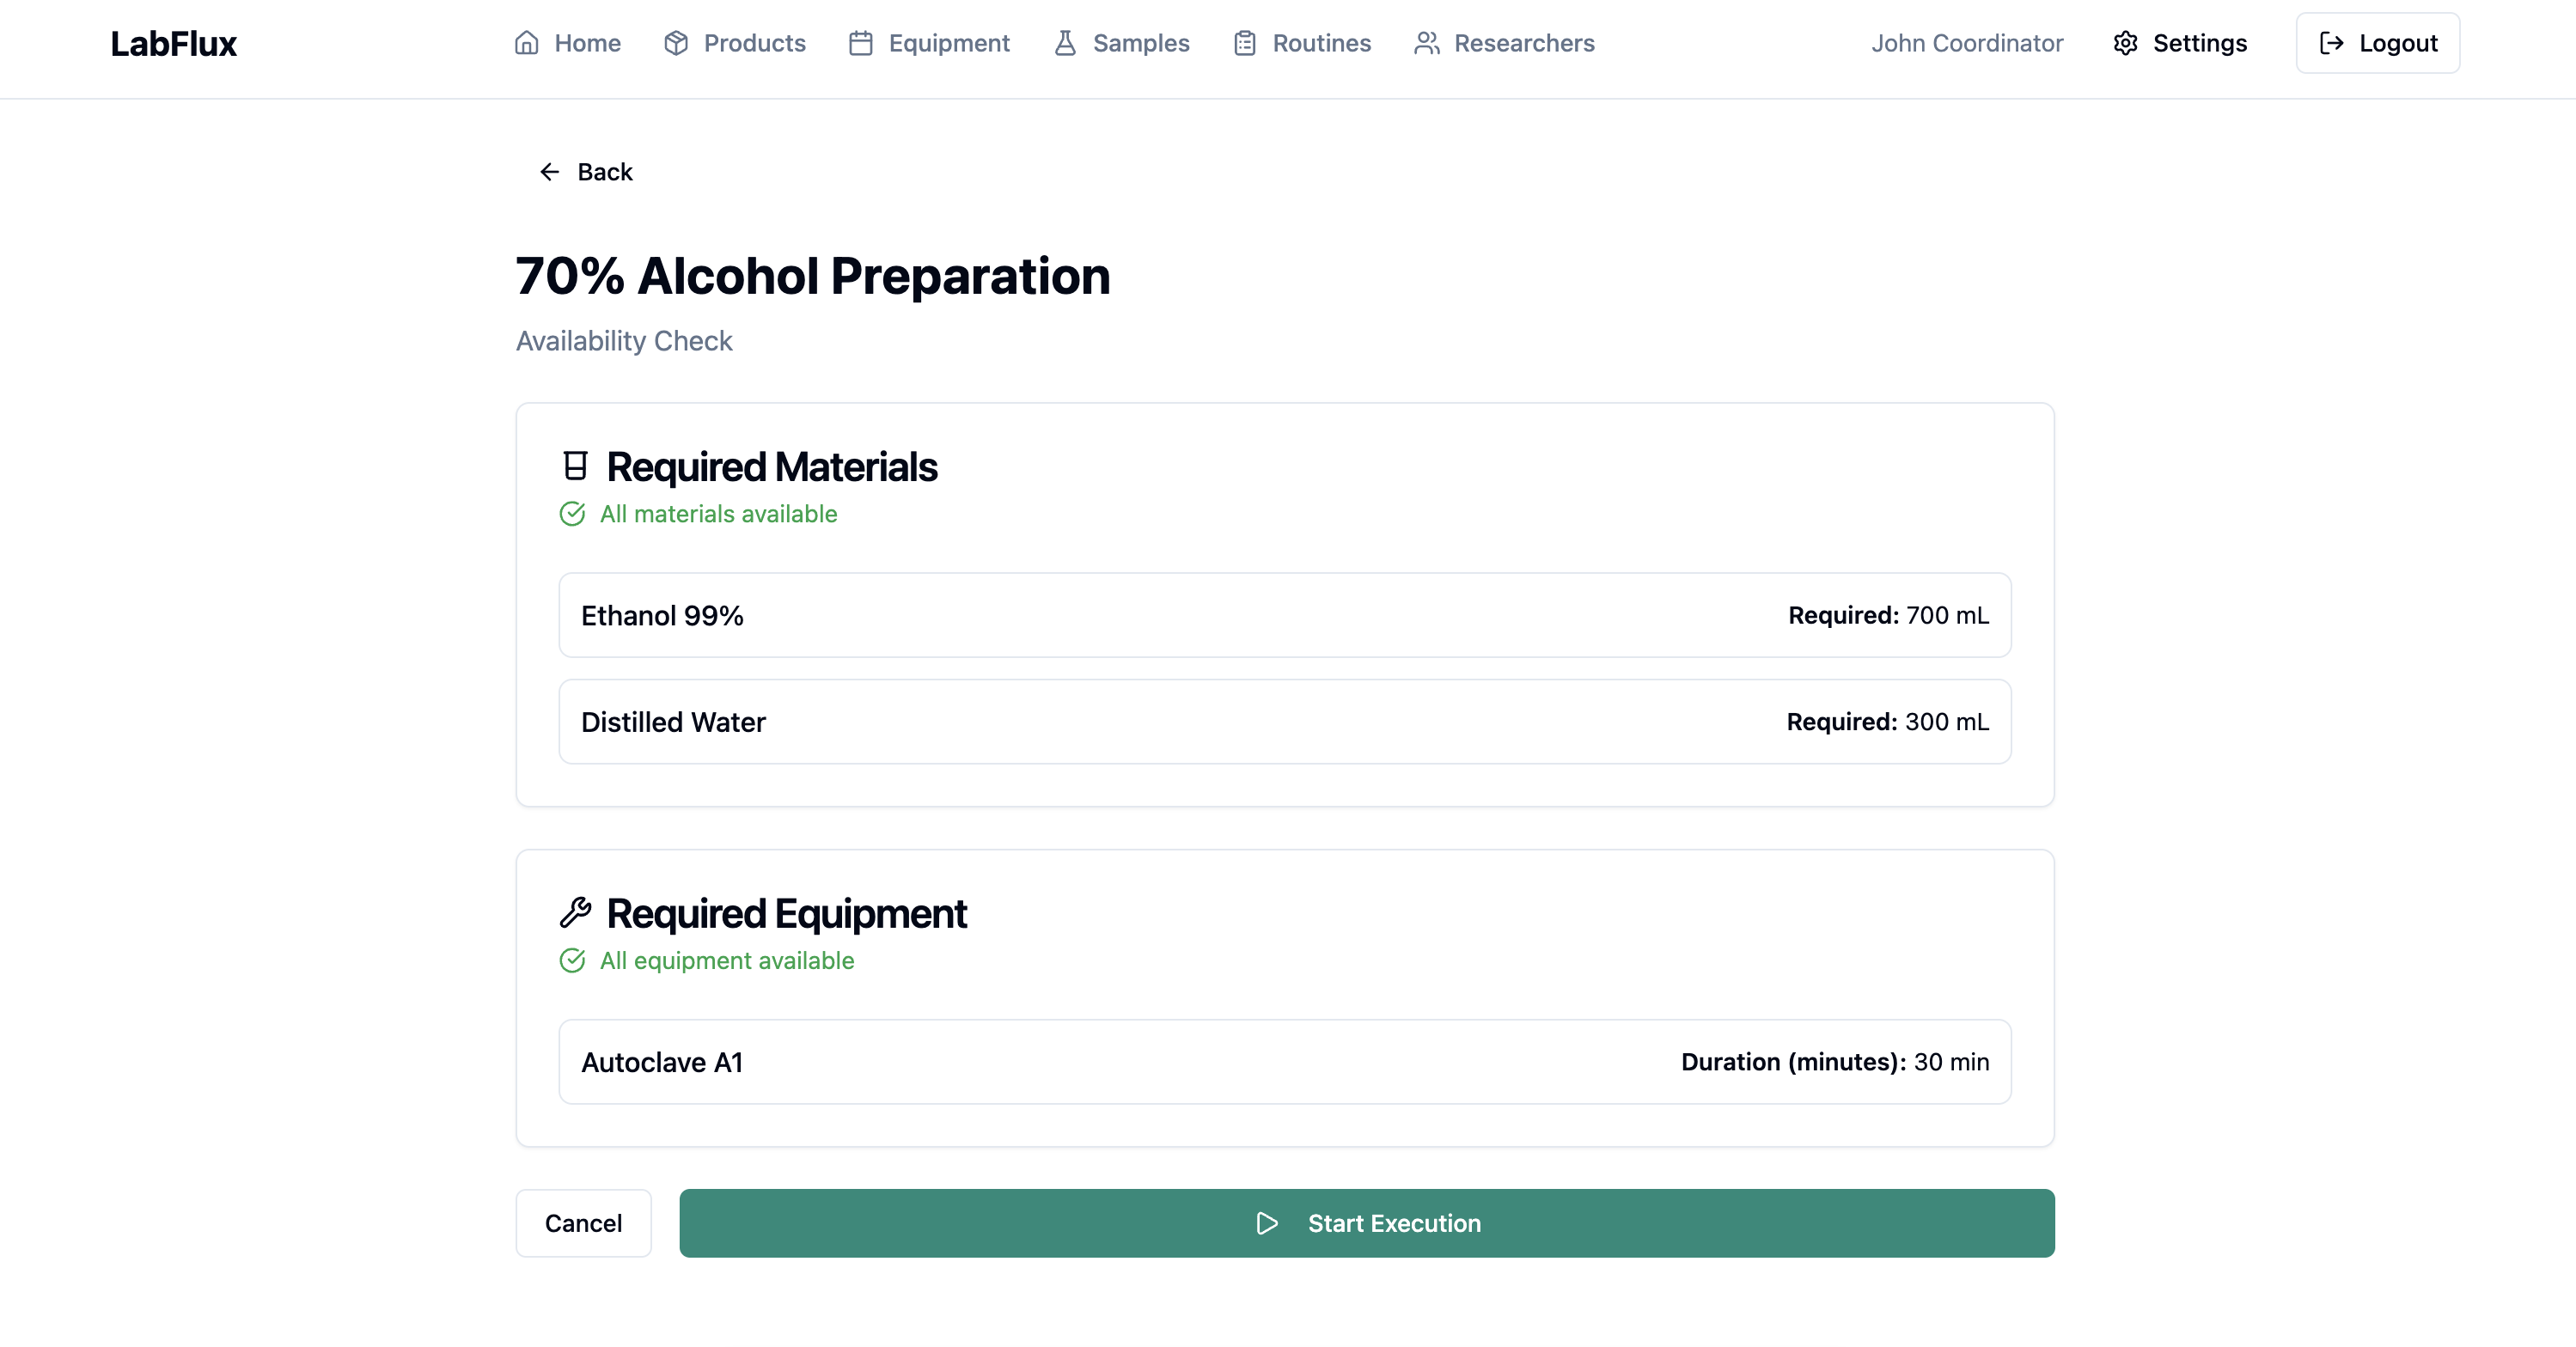Click the Samples flask icon
Image resolution: width=2576 pixels, height=1347 pixels.
click(1065, 43)
